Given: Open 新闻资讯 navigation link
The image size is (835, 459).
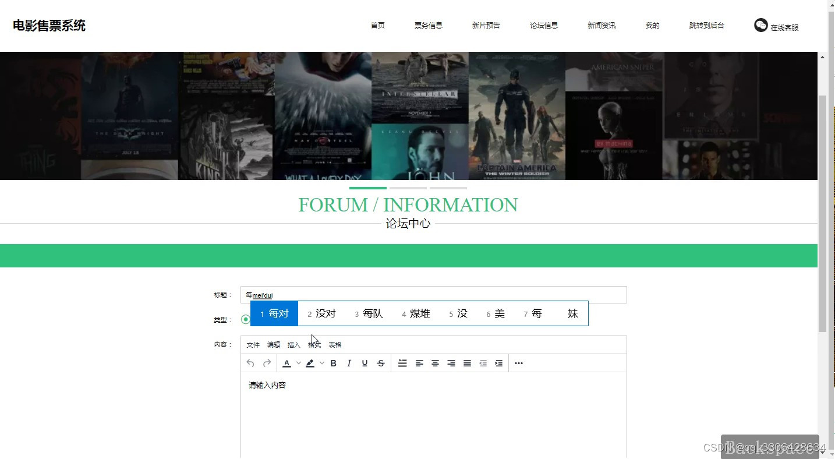Looking at the screenshot, I should point(602,26).
